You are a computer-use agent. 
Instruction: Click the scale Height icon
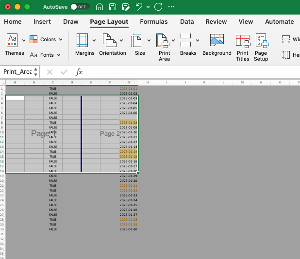(x=286, y=55)
